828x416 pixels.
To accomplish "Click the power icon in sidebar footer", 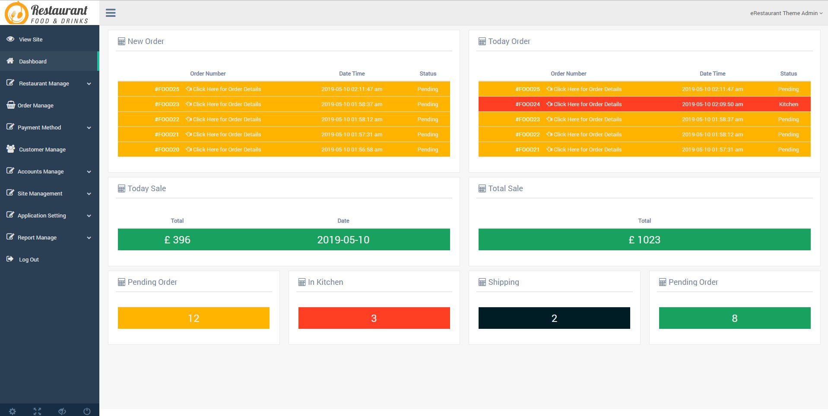I will coord(87,411).
